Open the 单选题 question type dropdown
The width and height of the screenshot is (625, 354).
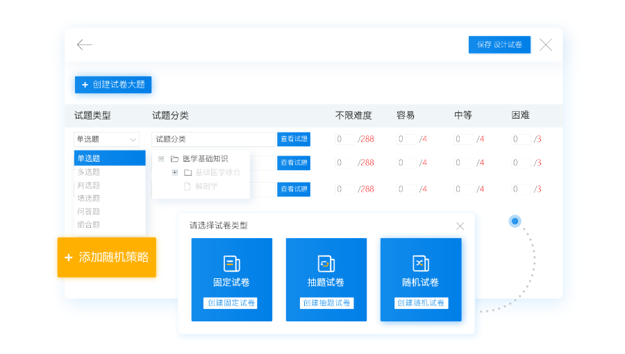click(106, 139)
